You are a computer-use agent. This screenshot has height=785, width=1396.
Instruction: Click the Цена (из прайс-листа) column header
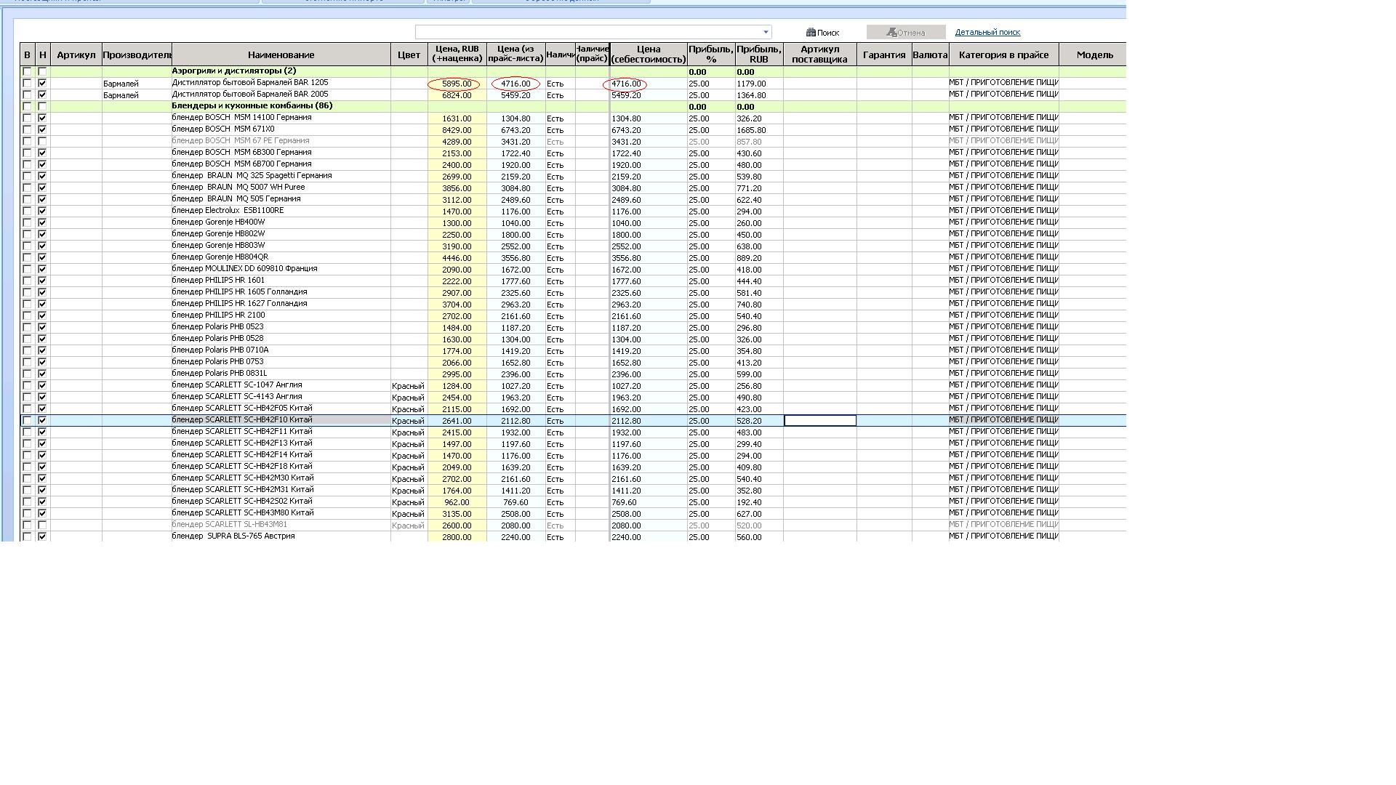pos(516,55)
